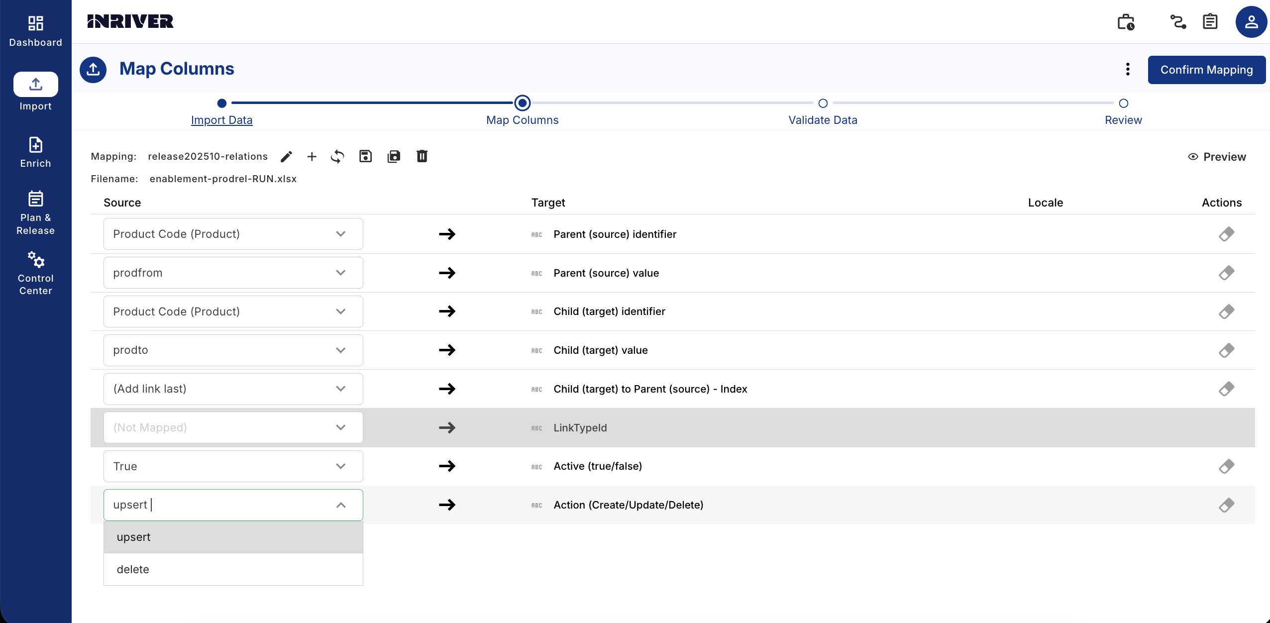Jump to the Review step
The image size is (1270, 623).
1123,120
